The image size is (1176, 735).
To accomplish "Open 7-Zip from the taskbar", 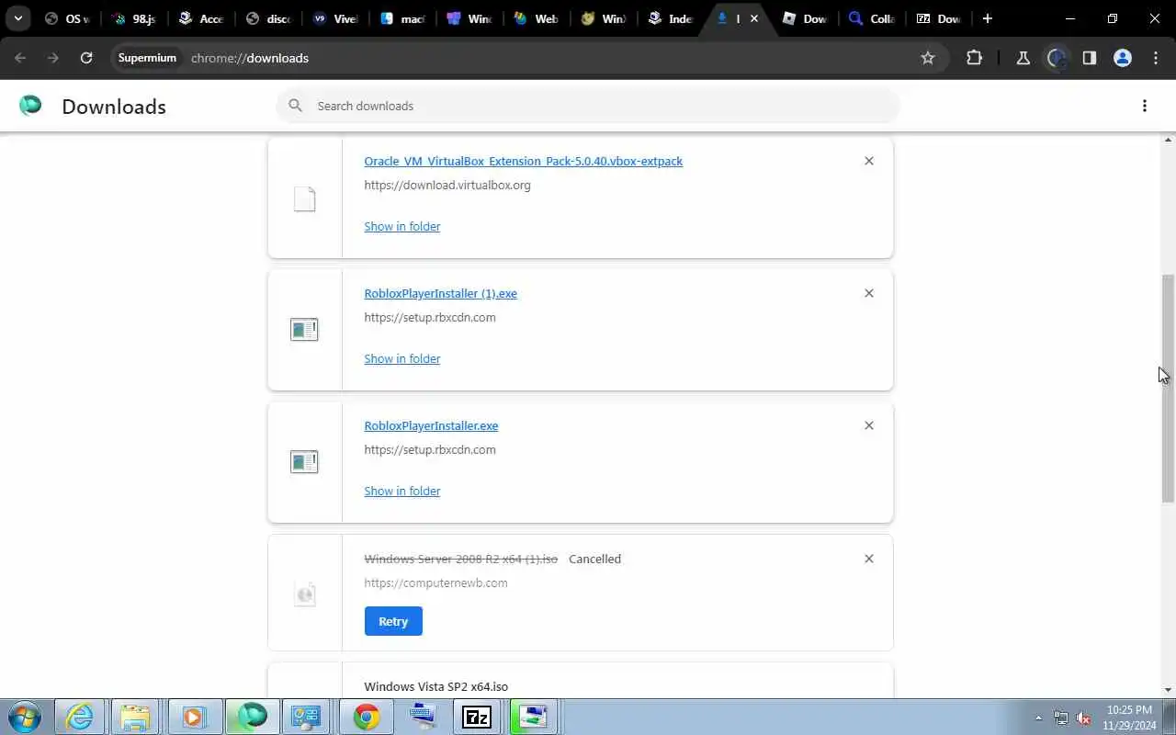I will [x=477, y=717].
